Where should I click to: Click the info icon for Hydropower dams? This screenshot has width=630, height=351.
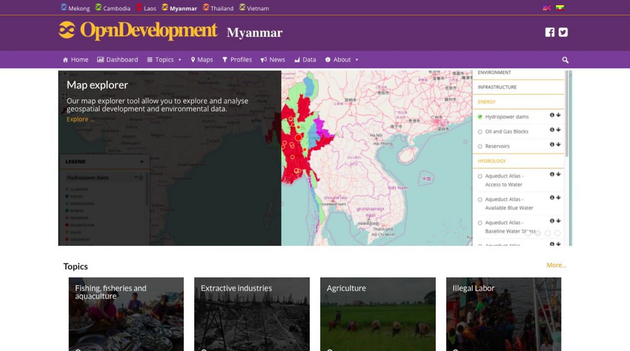tap(552, 115)
